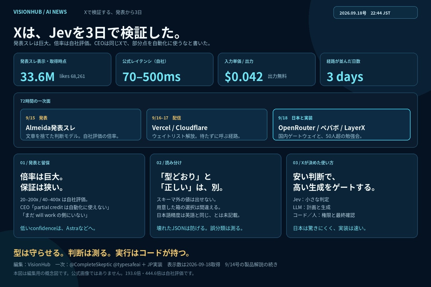Click the 'Vercel / Cloudflare' title
This screenshot has height=287, width=431.
(x=180, y=128)
